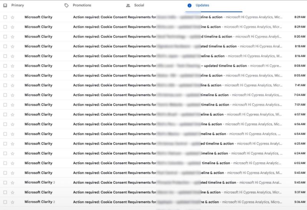Click the Updates tab

coord(202,5)
